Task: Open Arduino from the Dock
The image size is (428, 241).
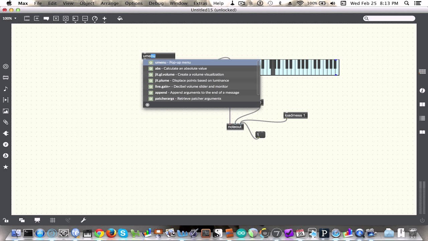Action: 241,233
